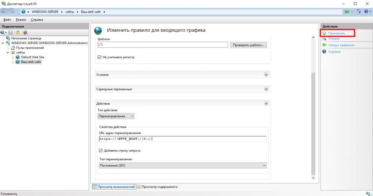373x196 pixels.
Task: Click the Применить action link
Action: click(x=336, y=33)
